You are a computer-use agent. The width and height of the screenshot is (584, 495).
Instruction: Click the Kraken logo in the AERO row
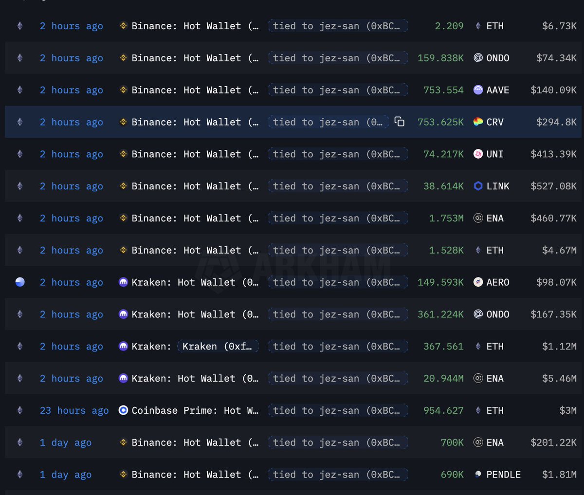click(124, 282)
